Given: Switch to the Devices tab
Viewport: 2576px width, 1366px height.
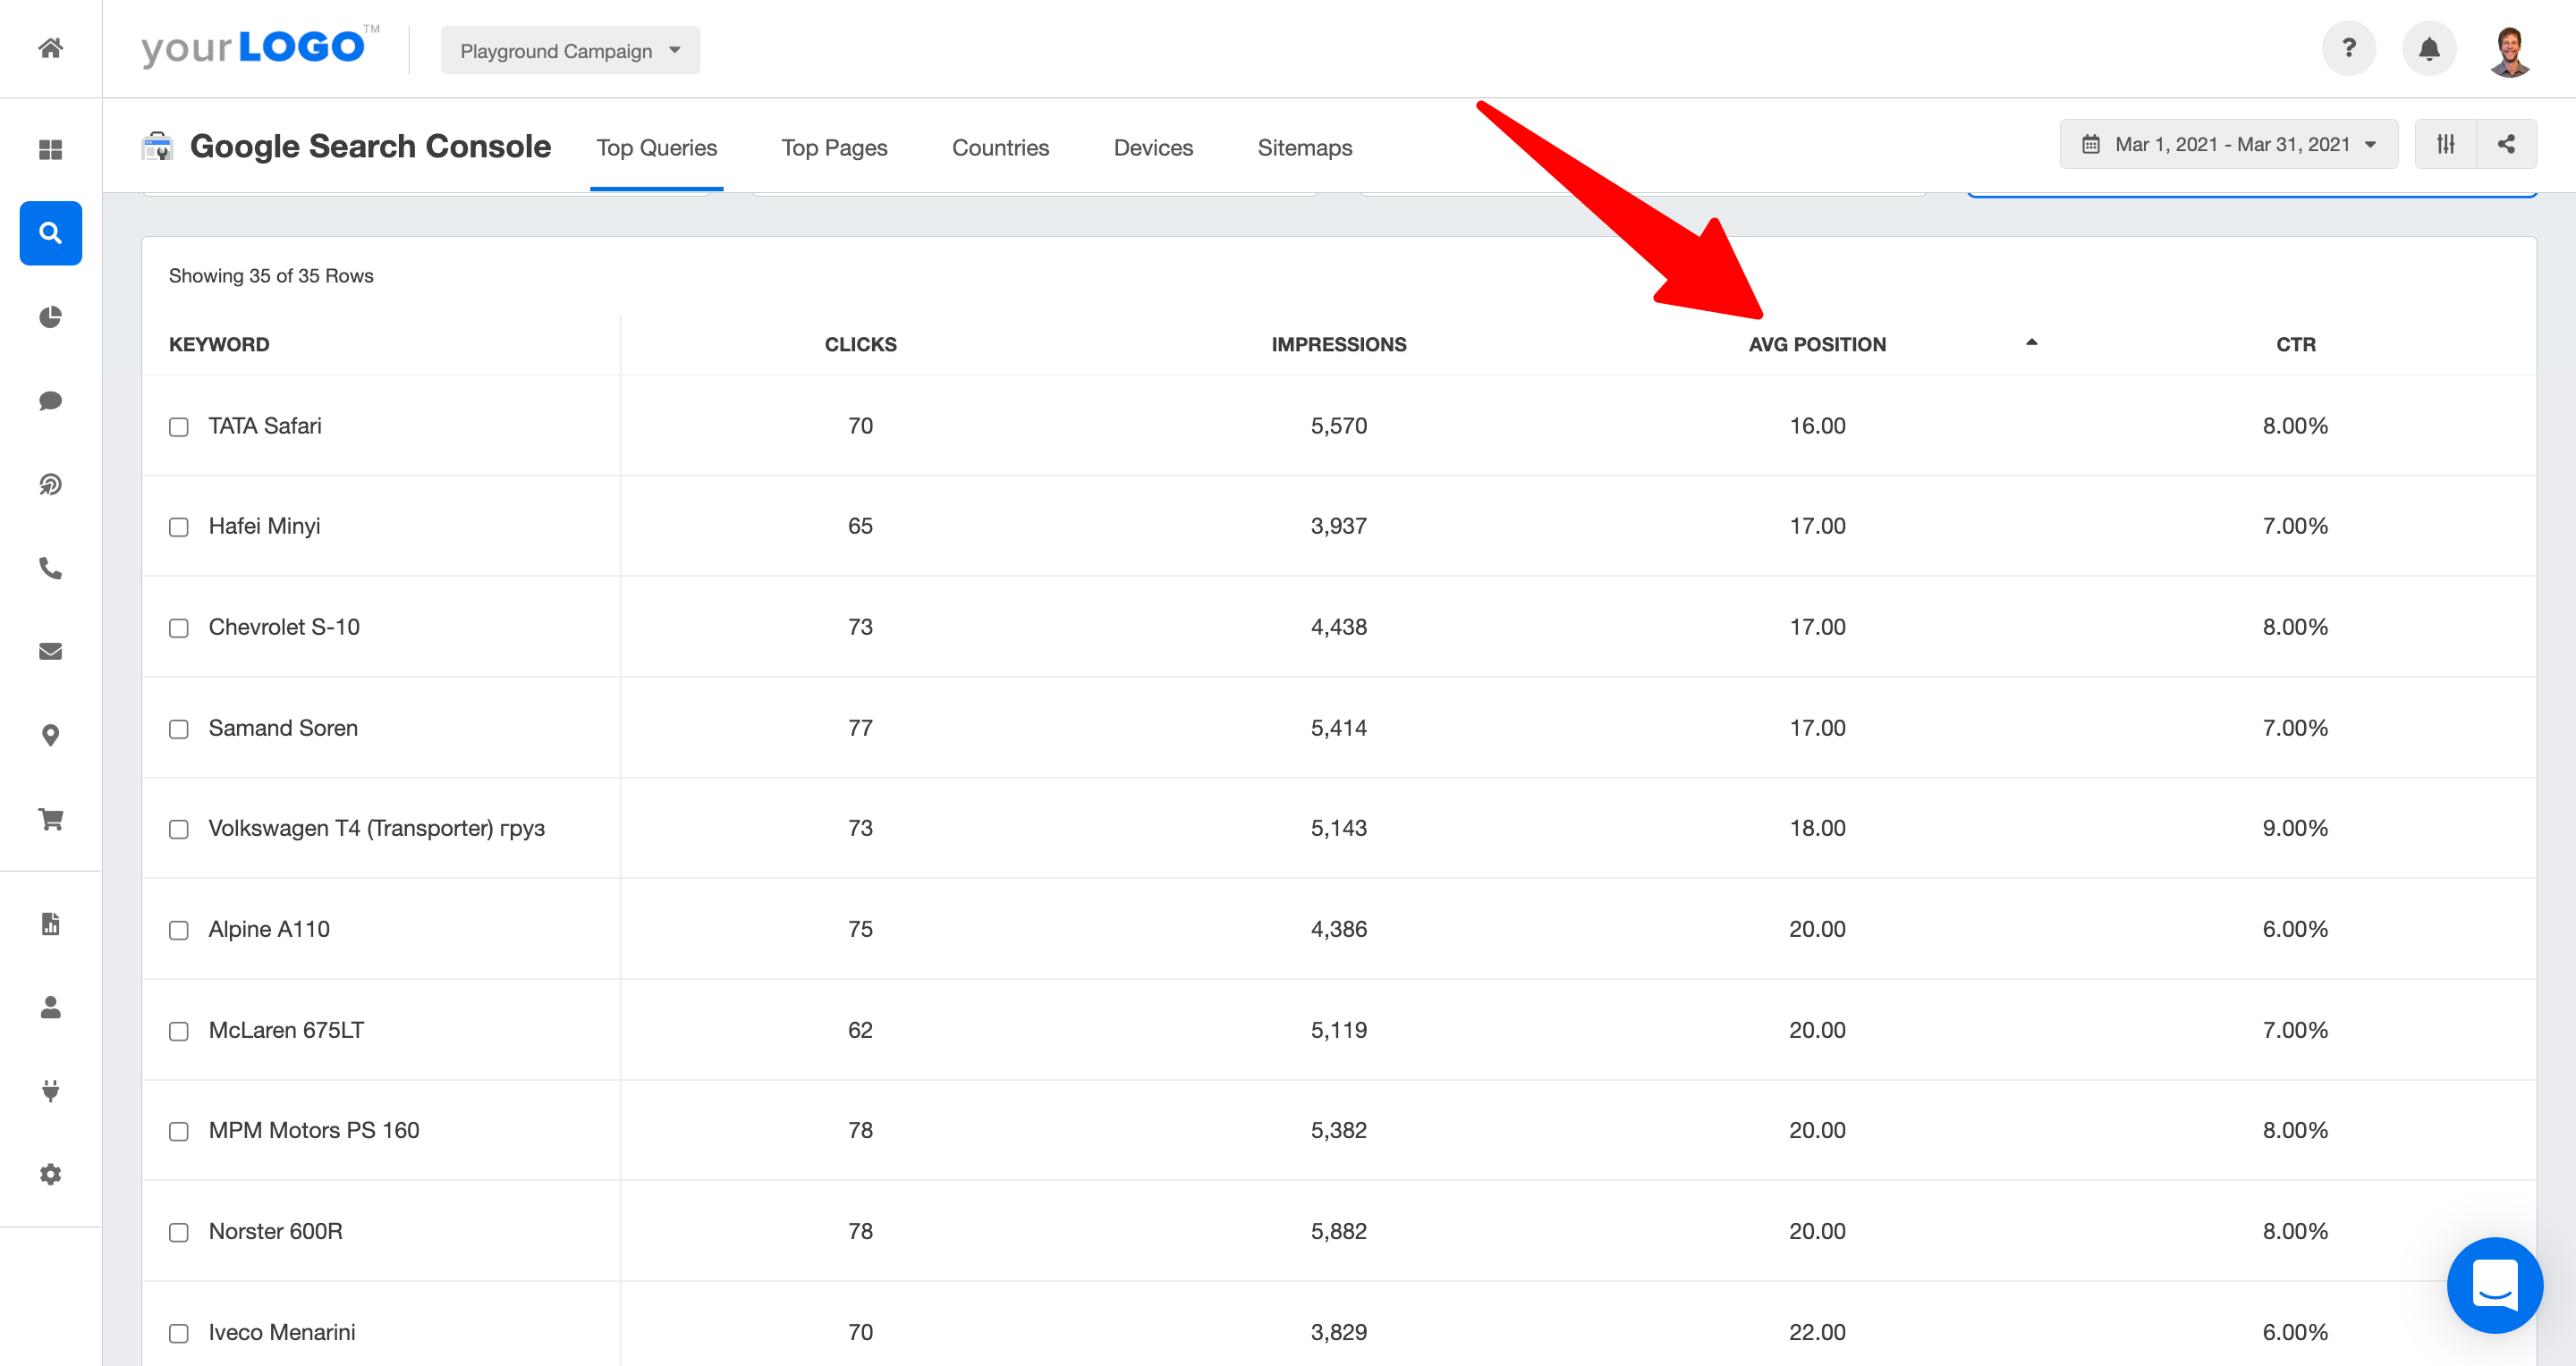Looking at the screenshot, I should coord(1153,147).
